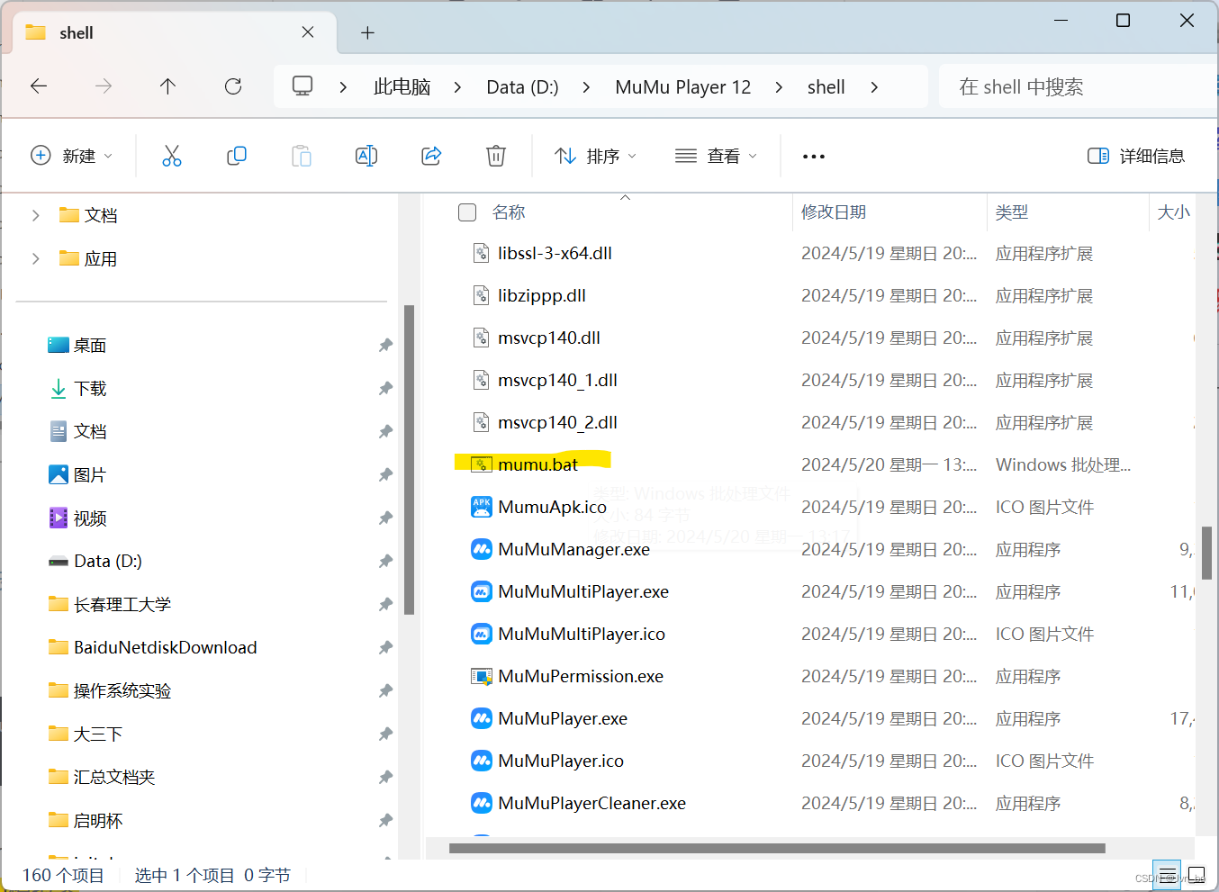This screenshot has height=892, width=1219.
Task: Refresh the folder view
Action: tap(232, 86)
